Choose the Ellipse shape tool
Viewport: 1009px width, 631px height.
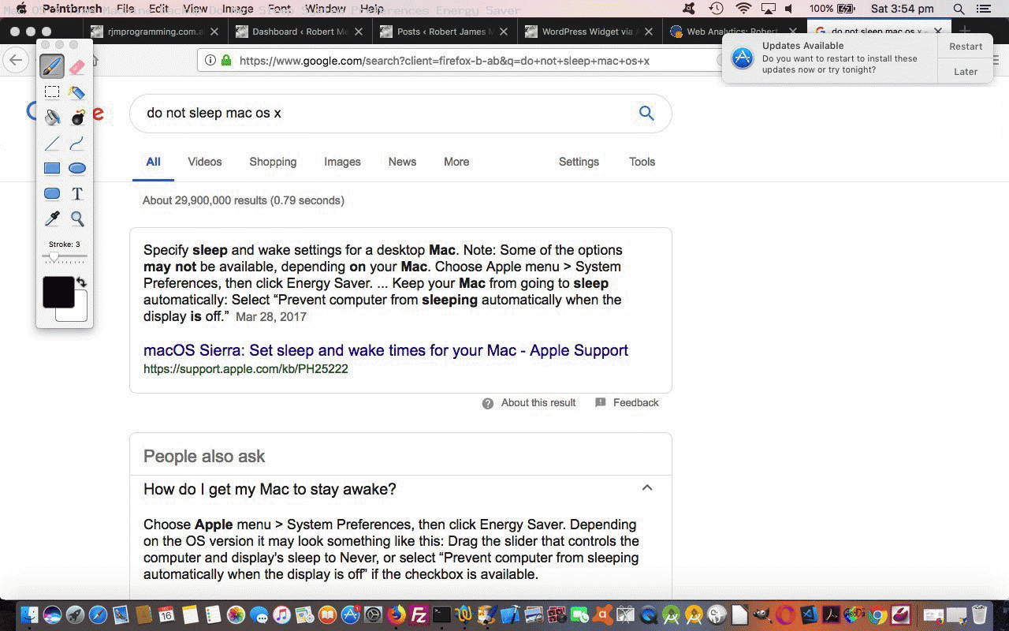(x=77, y=168)
